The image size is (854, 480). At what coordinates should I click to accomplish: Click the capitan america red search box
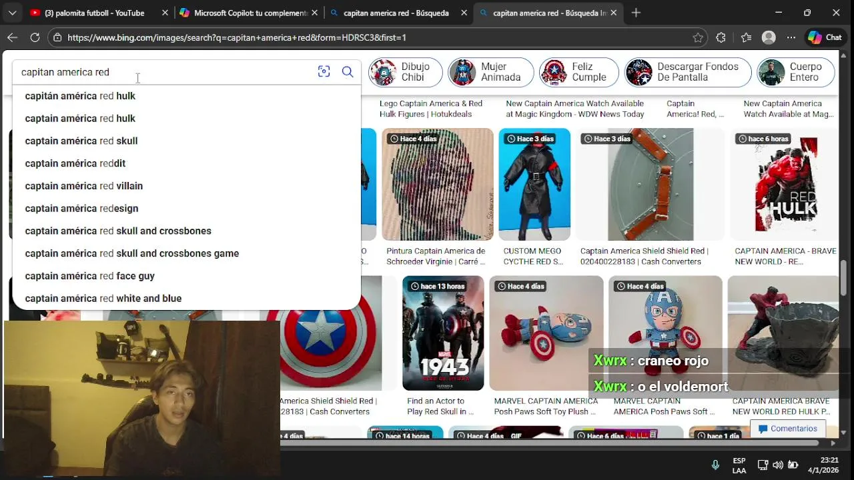coord(167,72)
